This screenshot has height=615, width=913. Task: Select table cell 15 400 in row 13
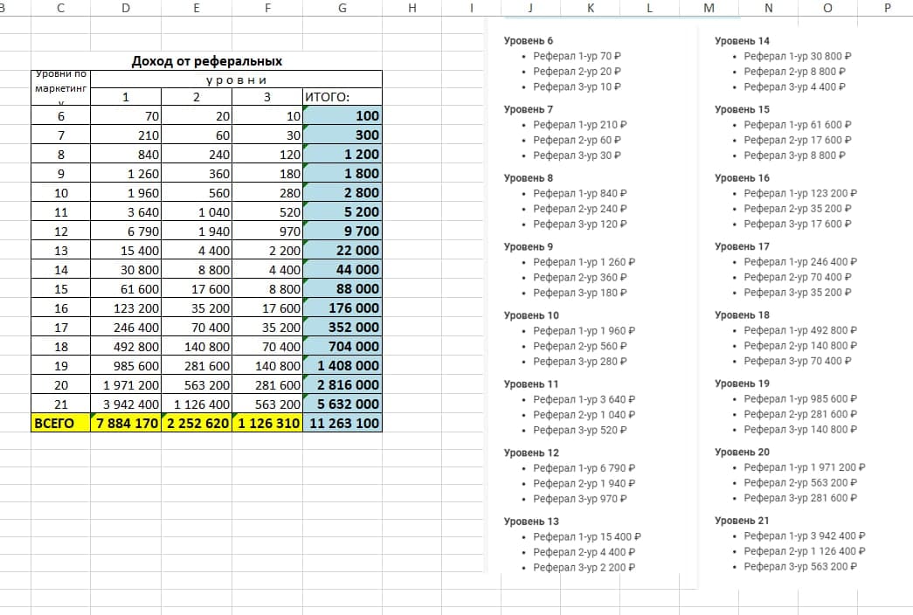pyautogui.click(x=126, y=251)
